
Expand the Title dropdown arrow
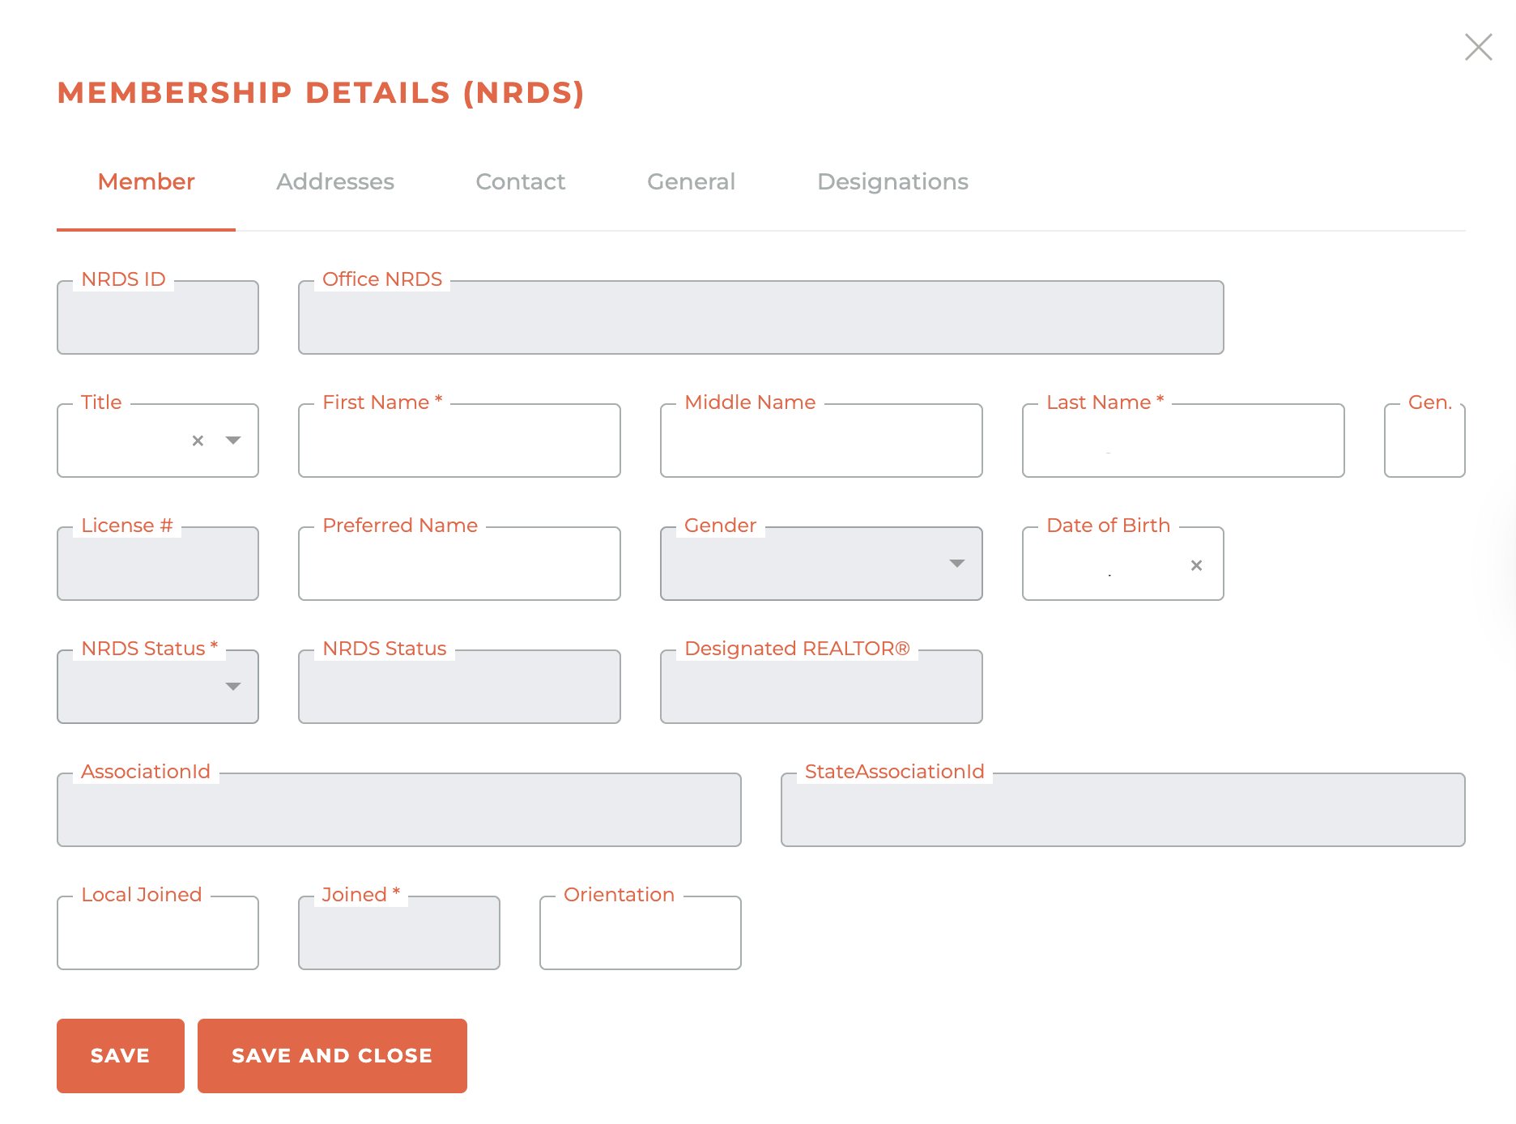point(233,441)
